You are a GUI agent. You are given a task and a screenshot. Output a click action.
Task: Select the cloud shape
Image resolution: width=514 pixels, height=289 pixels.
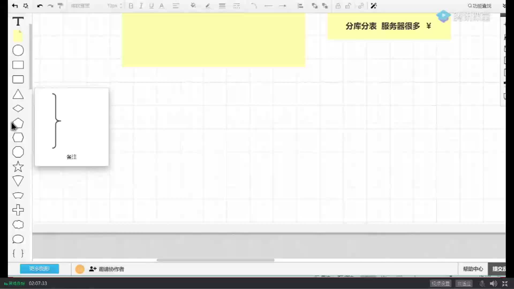coord(18,225)
